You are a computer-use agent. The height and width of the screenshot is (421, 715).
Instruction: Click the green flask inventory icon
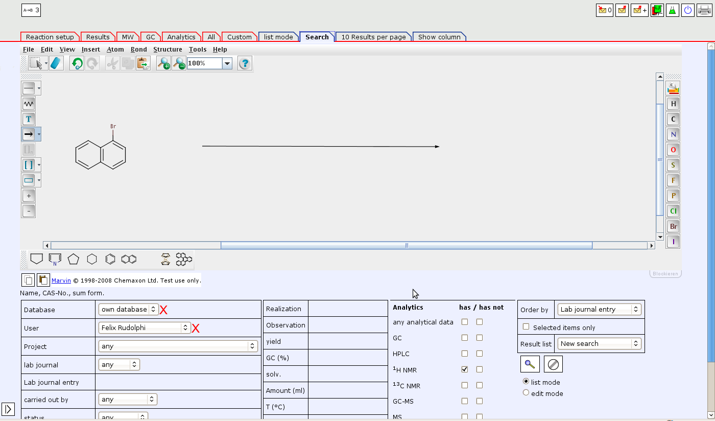pyautogui.click(x=673, y=10)
